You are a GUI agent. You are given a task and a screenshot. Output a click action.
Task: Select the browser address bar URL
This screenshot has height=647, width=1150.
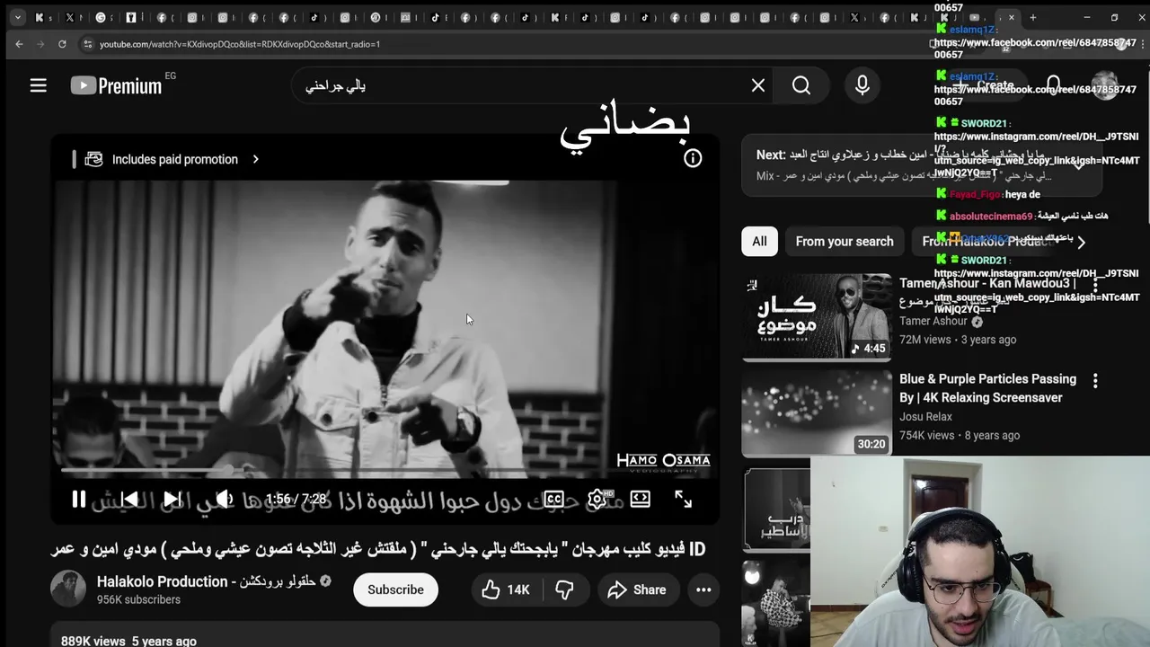pos(239,44)
